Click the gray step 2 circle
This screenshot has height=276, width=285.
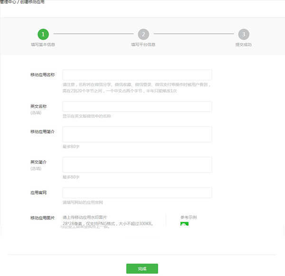coord(143,34)
